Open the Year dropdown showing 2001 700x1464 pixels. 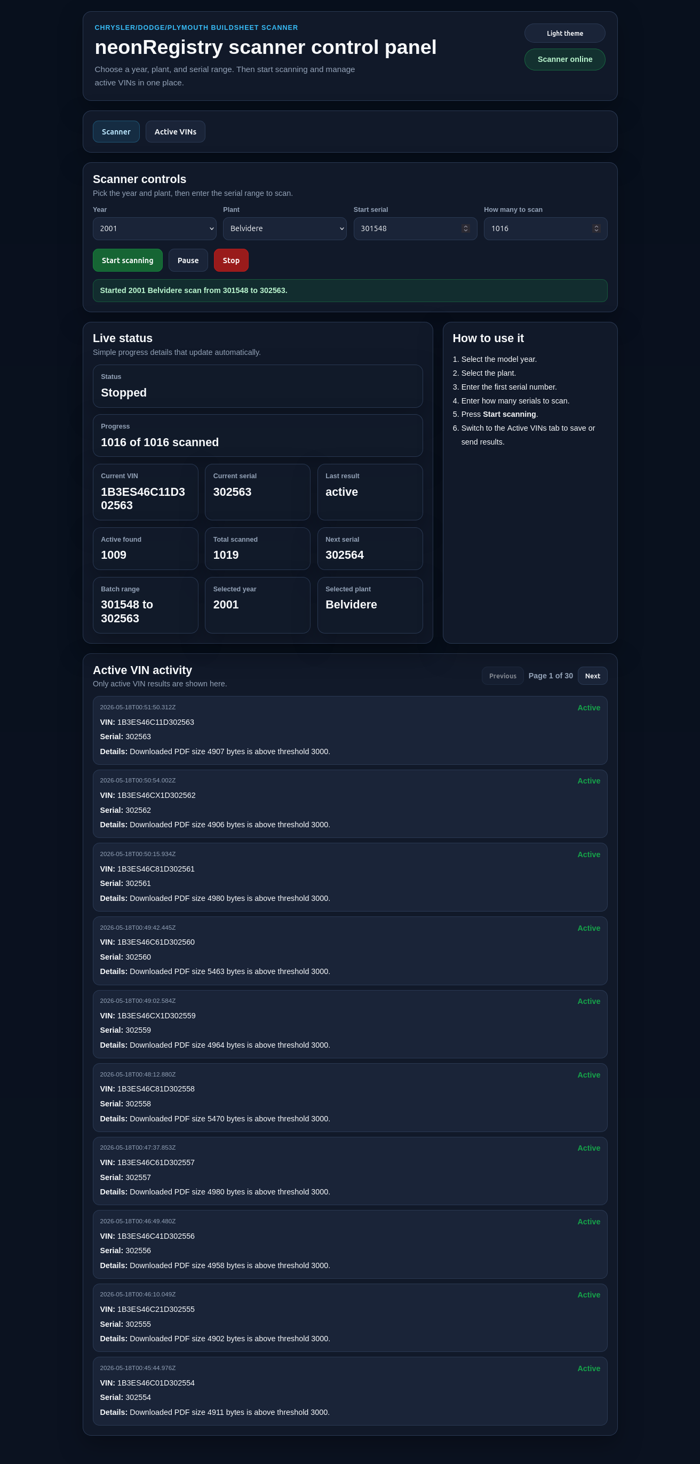click(x=155, y=228)
